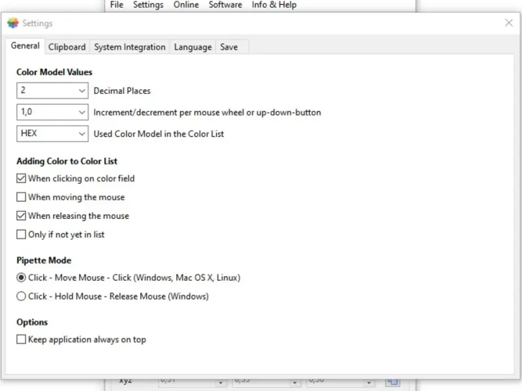Click the Adding Color to Color List heading
Screen dimensions: 522x391
click(67, 161)
